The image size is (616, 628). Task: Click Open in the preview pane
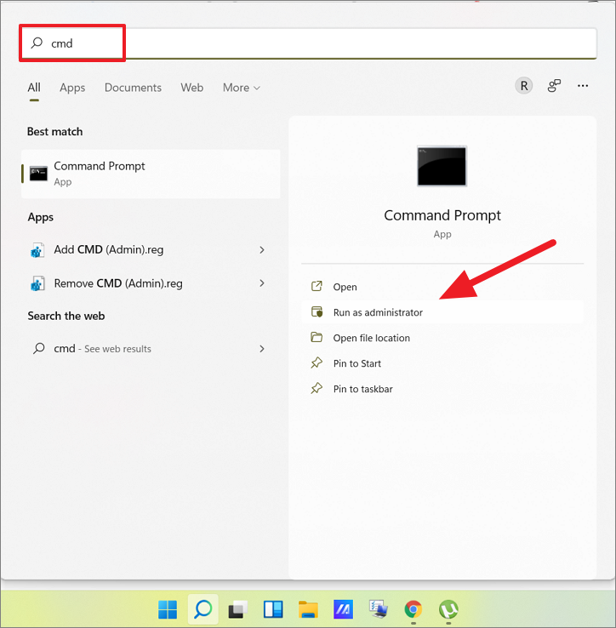click(x=442, y=287)
